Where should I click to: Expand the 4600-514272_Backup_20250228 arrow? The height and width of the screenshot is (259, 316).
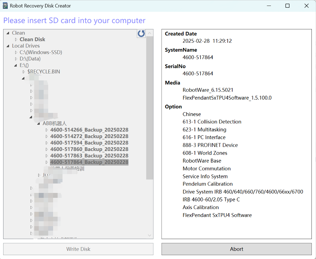[x=47, y=136]
